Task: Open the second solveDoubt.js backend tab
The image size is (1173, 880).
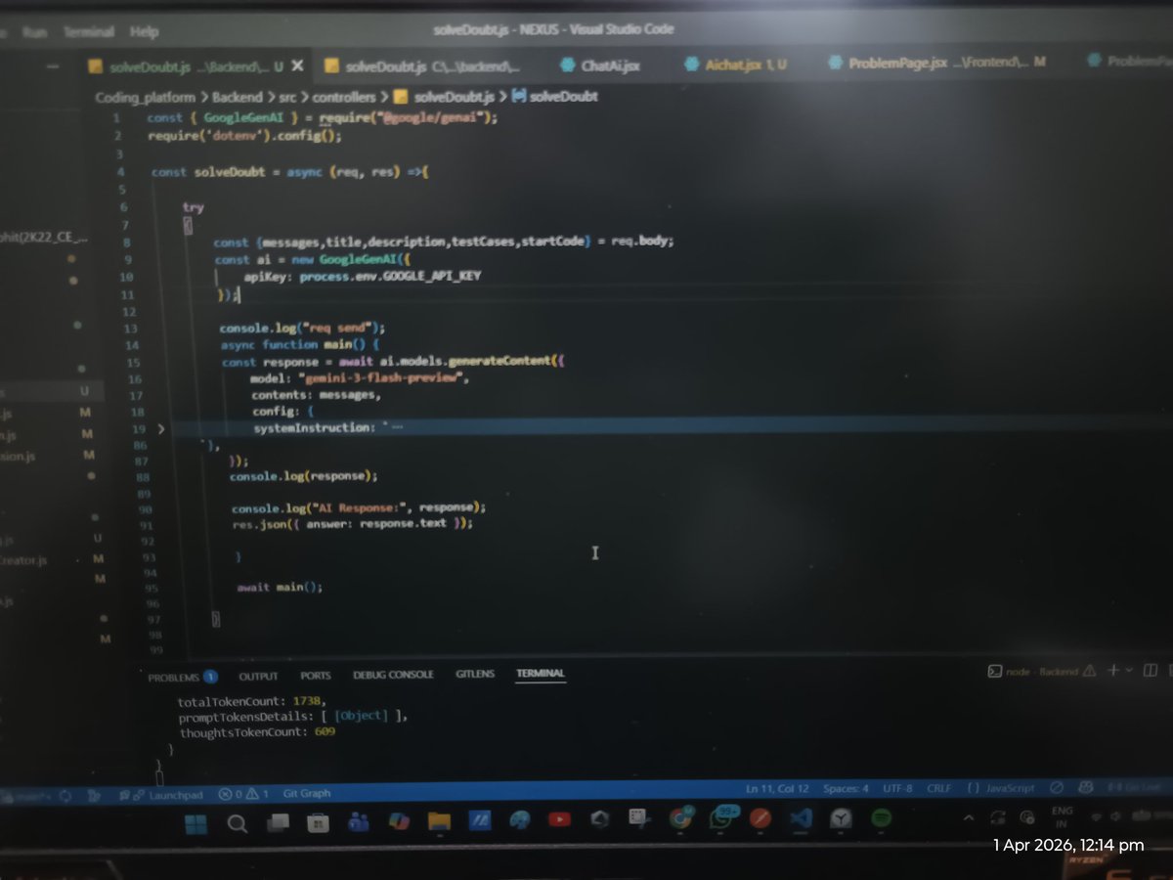Action: [x=423, y=66]
